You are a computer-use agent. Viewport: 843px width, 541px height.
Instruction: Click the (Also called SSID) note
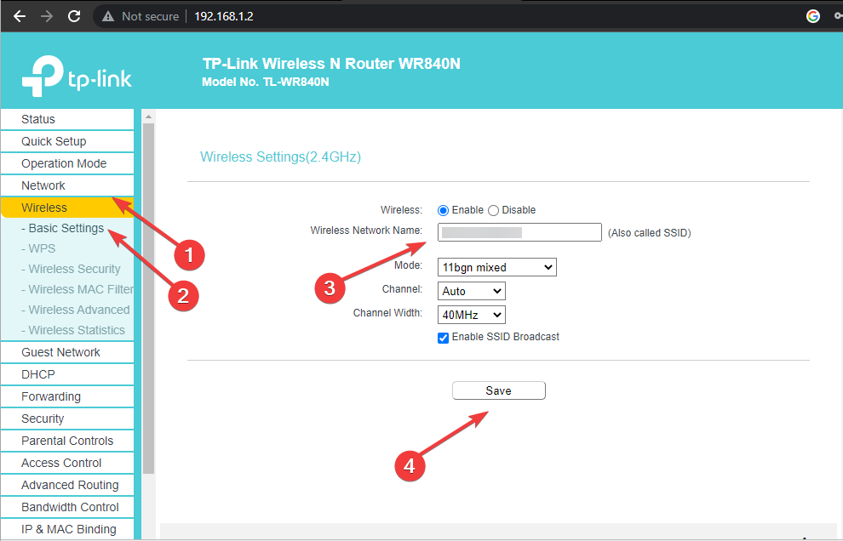click(x=650, y=233)
